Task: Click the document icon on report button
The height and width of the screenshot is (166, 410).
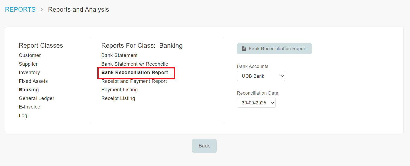Action: click(244, 49)
